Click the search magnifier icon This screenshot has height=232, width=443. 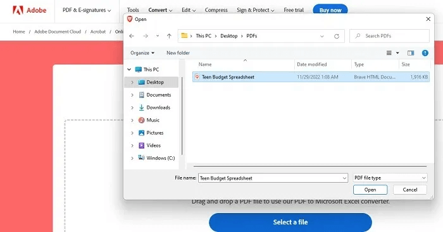tap(358, 36)
